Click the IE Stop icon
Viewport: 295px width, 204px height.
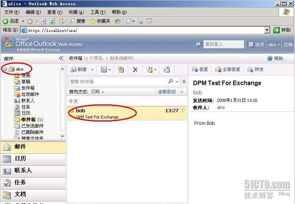pos(44,21)
